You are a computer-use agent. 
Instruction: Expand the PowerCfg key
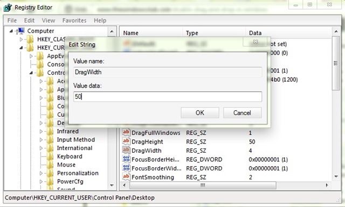coord(41,182)
